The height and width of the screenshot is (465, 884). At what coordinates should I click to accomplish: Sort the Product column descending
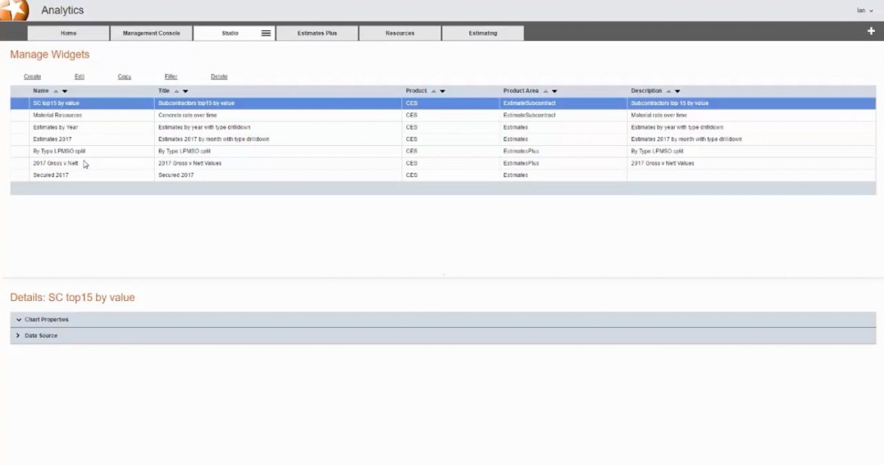pos(444,91)
